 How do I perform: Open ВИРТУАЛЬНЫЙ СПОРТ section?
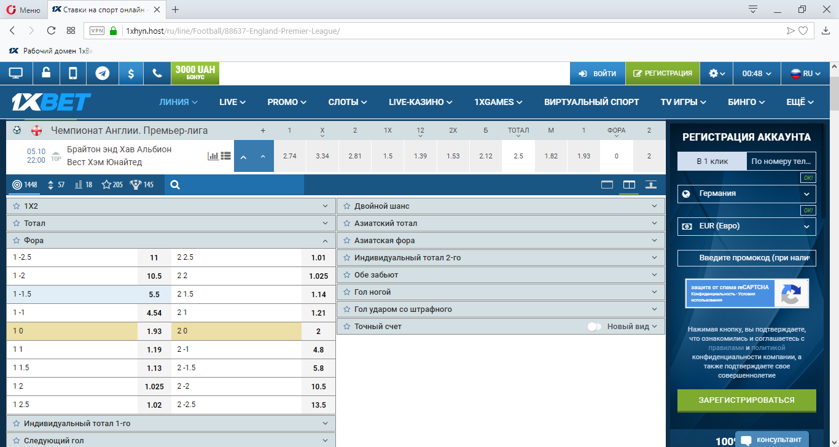click(x=591, y=102)
